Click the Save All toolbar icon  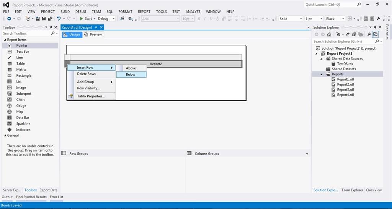pos(50,19)
